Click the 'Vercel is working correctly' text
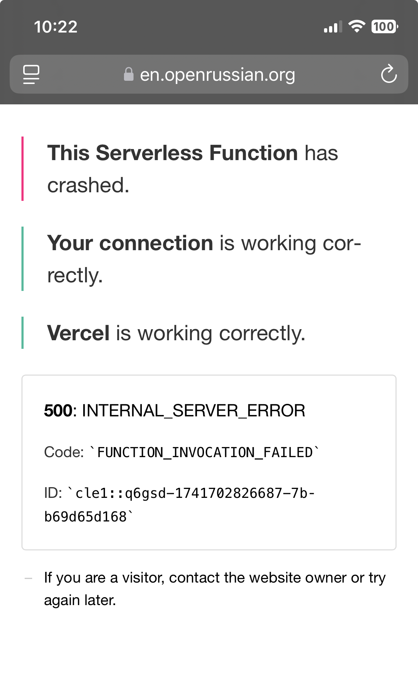 pos(176,333)
